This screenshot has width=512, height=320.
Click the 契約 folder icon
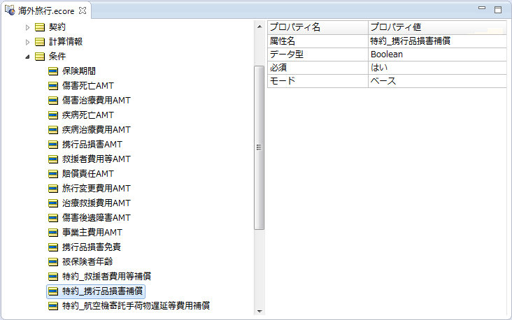(x=40, y=27)
